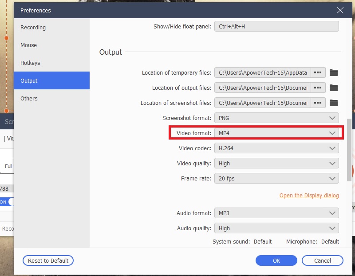Click the Show/Hide float panel hotkey field

pos(276,27)
